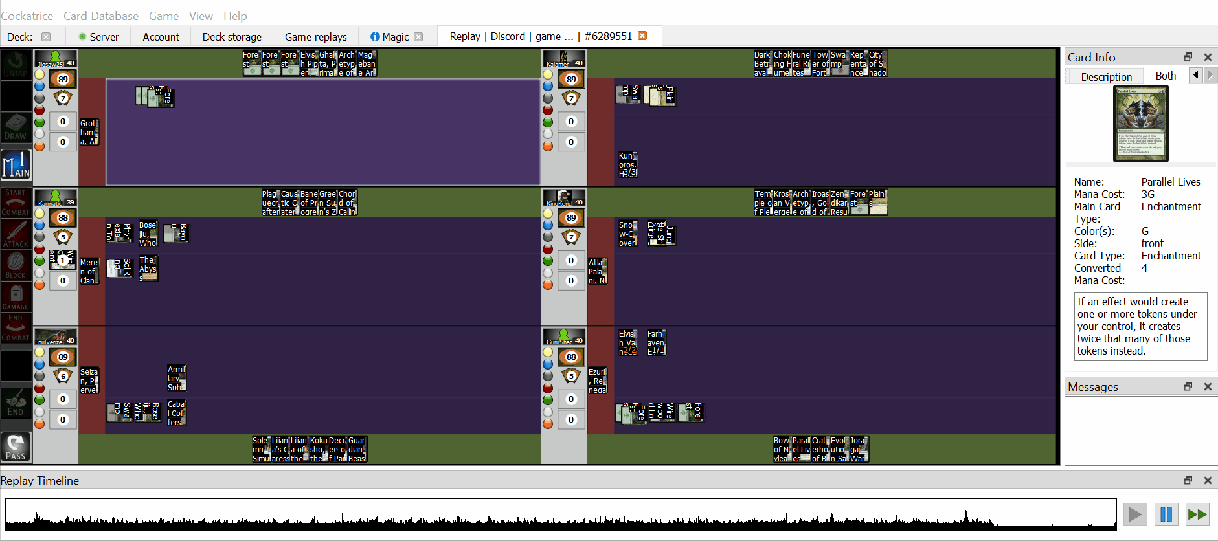Click Jigsaw25 player avatar
Image resolution: width=1218 pixels, height=541 pixels.
pos(56,59)
